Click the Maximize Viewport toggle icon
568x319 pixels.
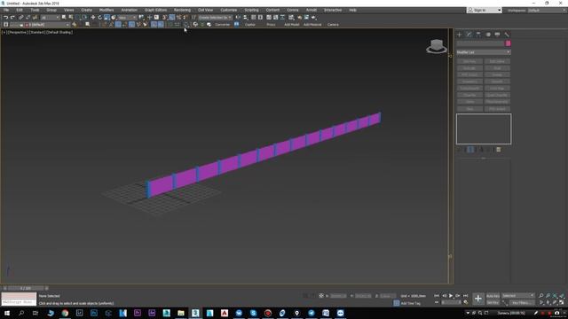(562, 302)
